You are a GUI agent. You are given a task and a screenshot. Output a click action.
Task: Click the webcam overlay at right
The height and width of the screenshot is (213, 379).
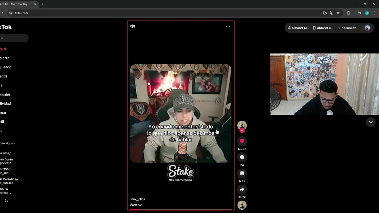324,84
